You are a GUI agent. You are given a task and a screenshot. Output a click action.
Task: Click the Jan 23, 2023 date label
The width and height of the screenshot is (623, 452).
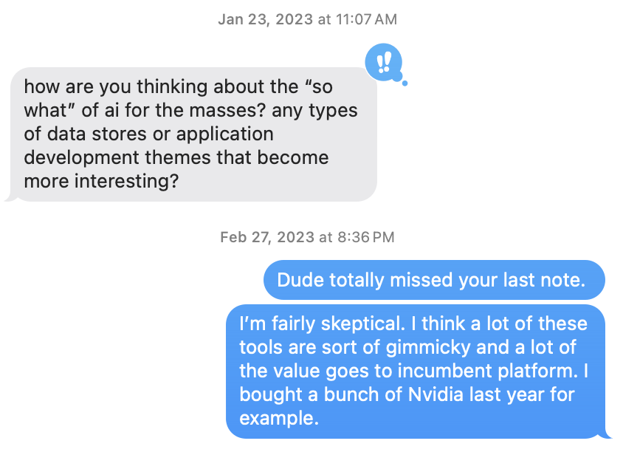coord(266,20)
